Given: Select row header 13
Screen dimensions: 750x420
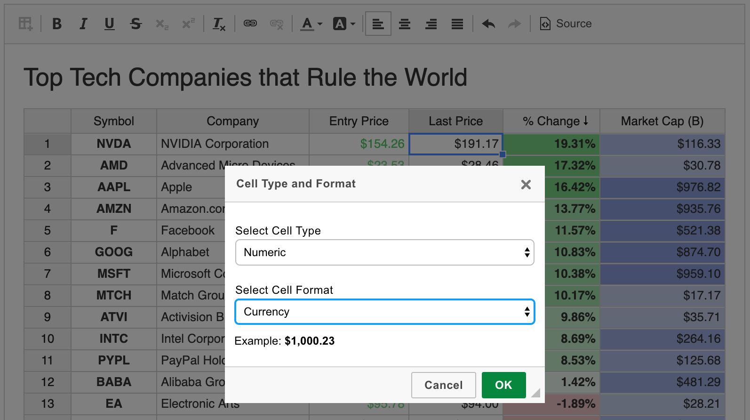Looking at the screenshot, I should point(48,404).
